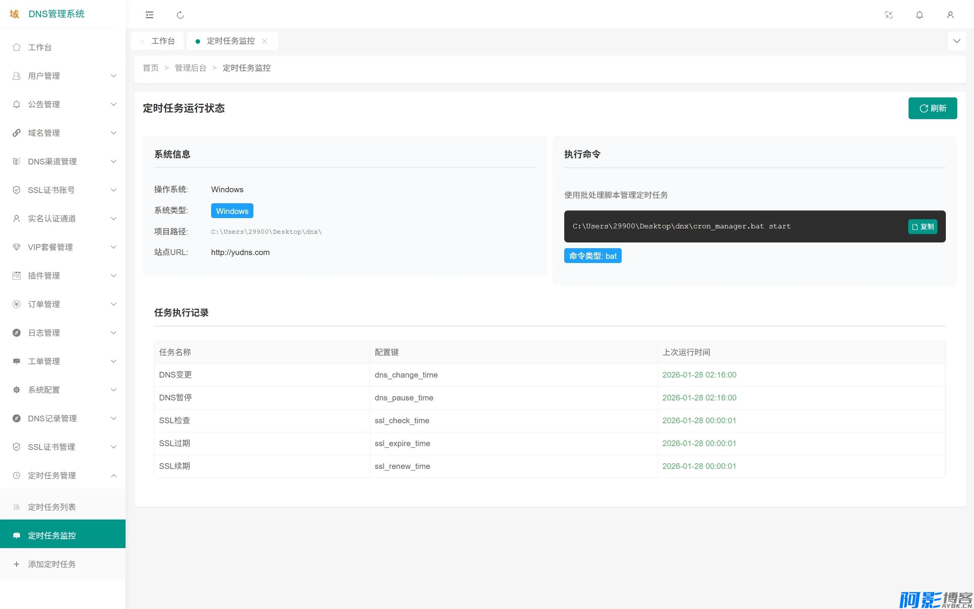This screenshot has width=974, height=609.
Task: Expand the 用户管理 menu
Action: (x=63, y=76)
